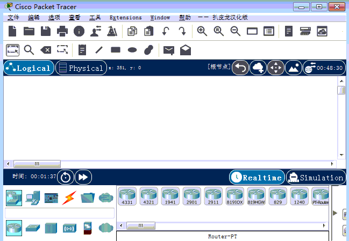
Task: Pick the 4331 router
Action: pos(127,196)
